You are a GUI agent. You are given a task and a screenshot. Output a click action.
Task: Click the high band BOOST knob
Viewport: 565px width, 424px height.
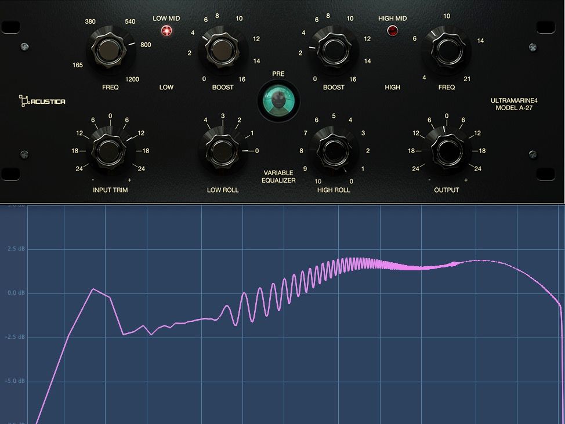pos(334,49)
